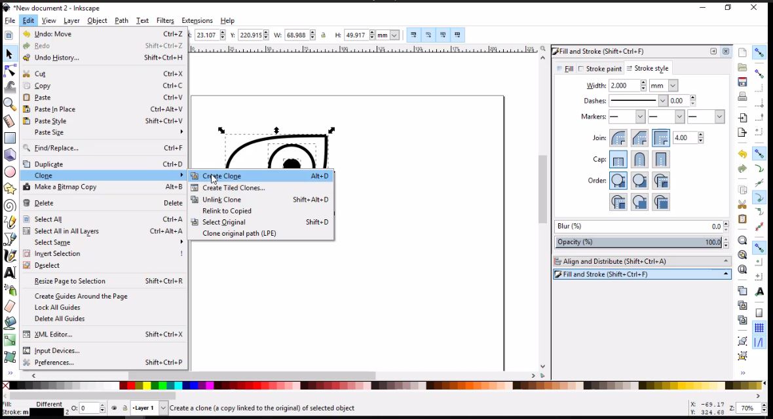Choose the square cap button

(660, 159)
